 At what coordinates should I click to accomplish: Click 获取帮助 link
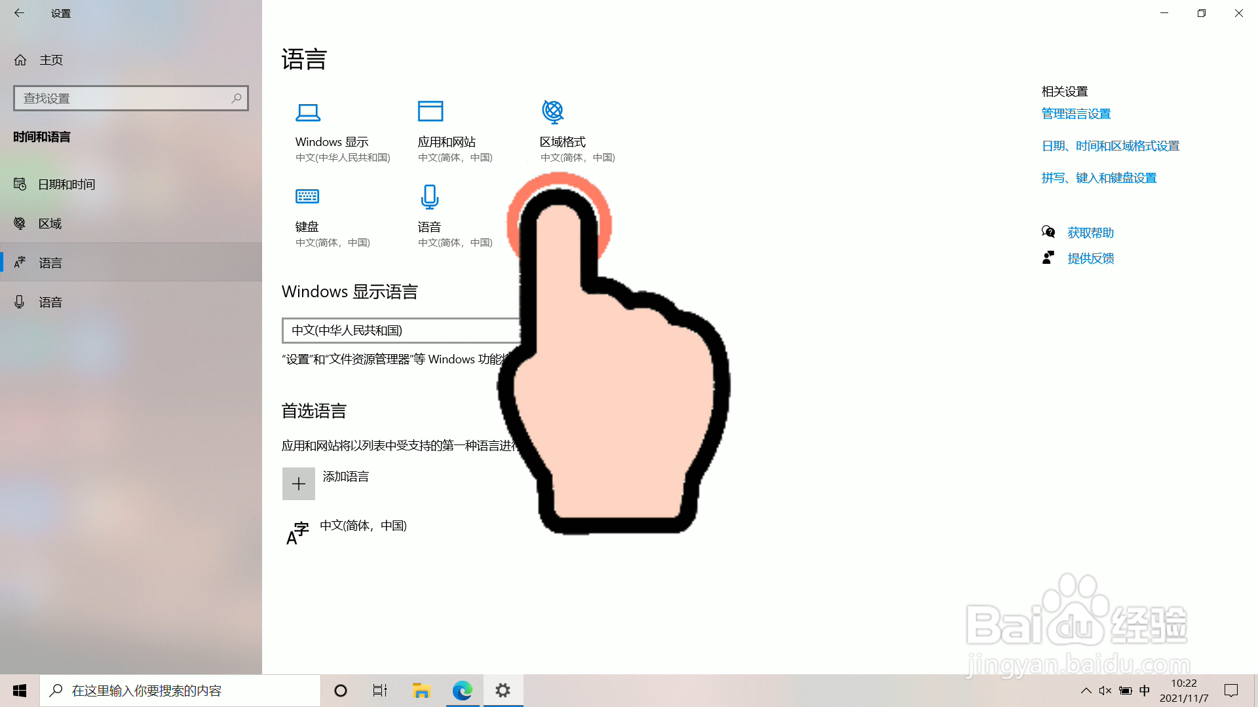[x=1091, y=233]
